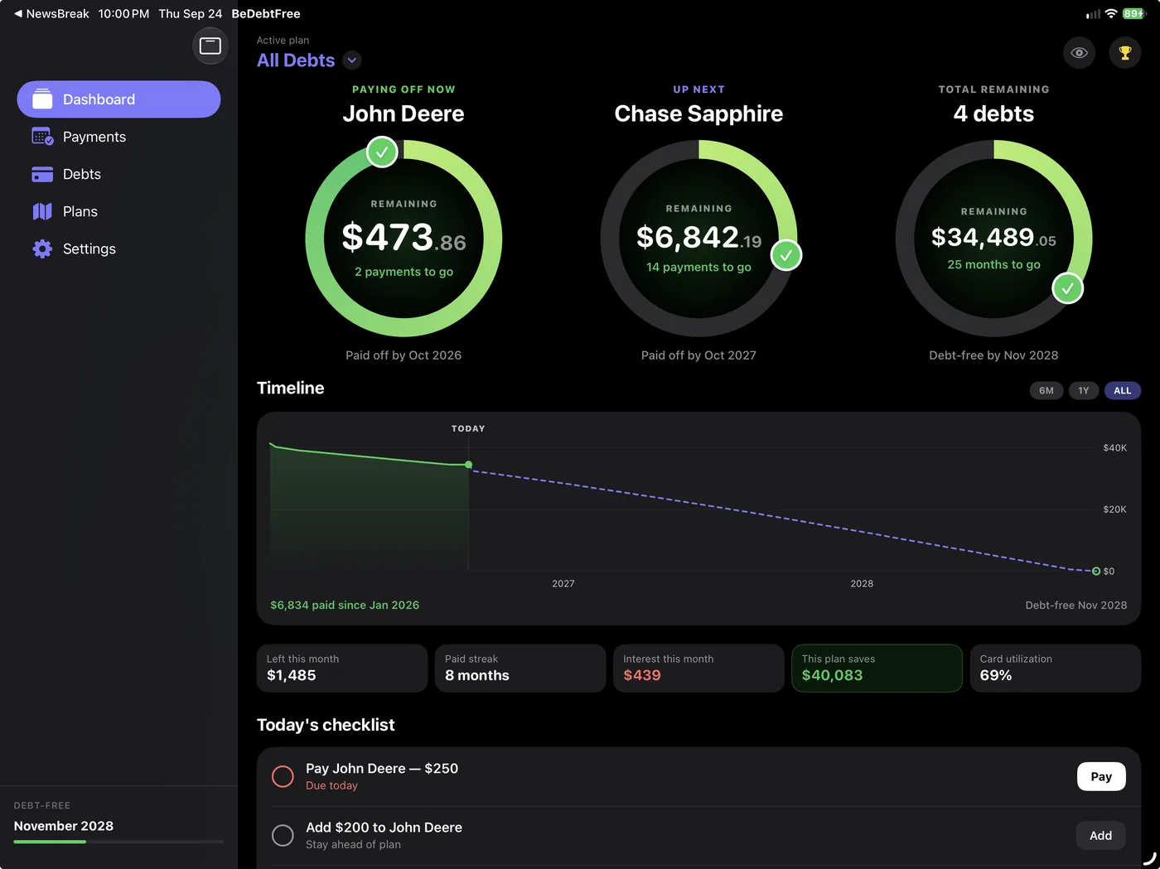
Task: Switch timeline to 6M range
Action: 1046,390
